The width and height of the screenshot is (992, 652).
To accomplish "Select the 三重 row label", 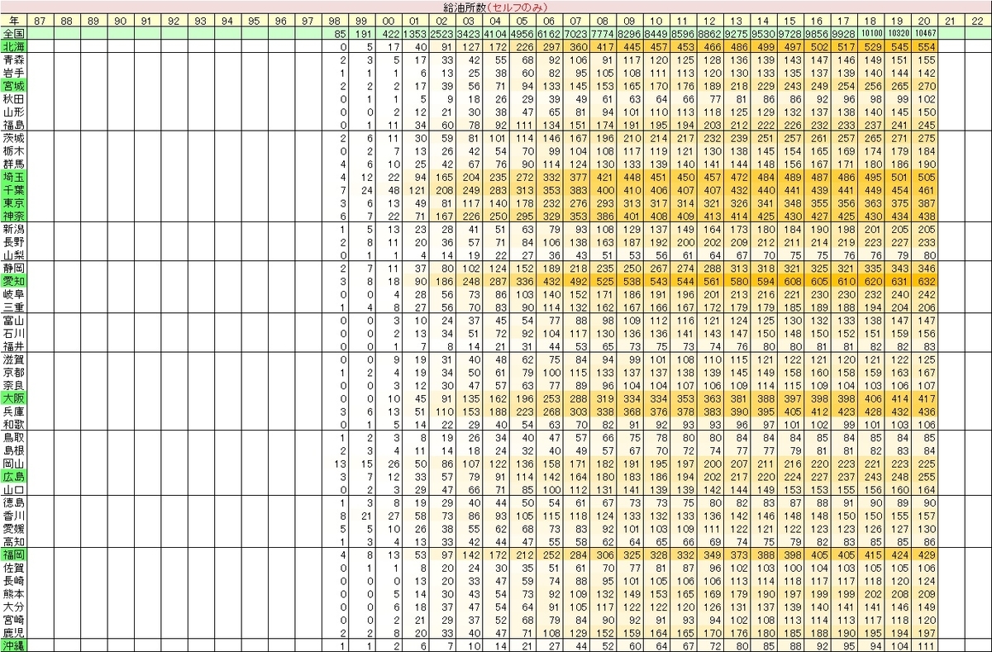I will (x=13, y=307).
